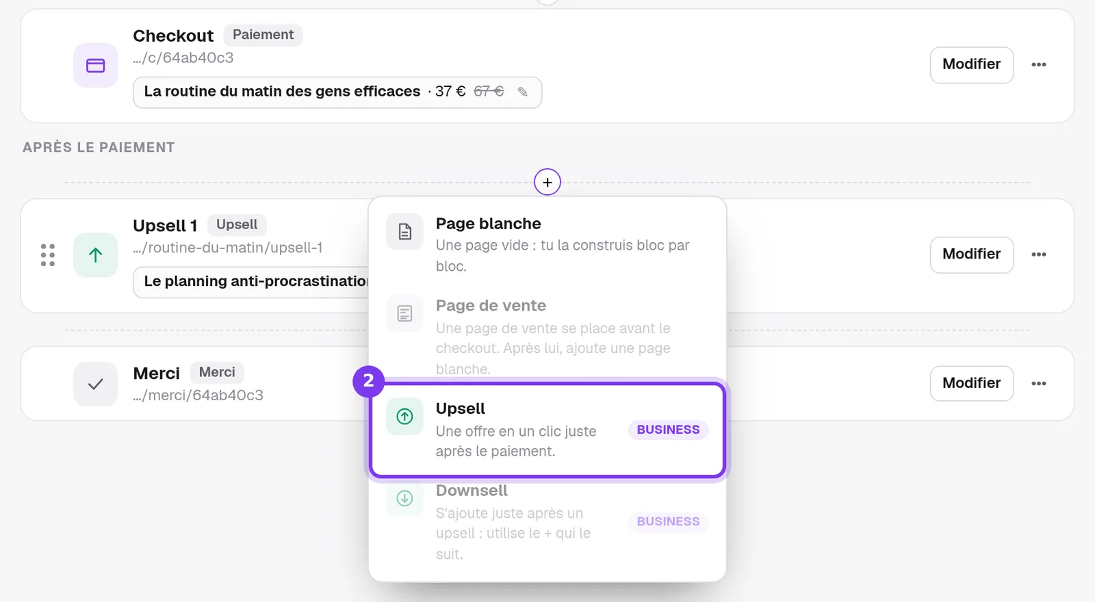Click the URL .../routine-du-matin/upsell-1
The image size is (1095, 602).
[x=228, y=248]
